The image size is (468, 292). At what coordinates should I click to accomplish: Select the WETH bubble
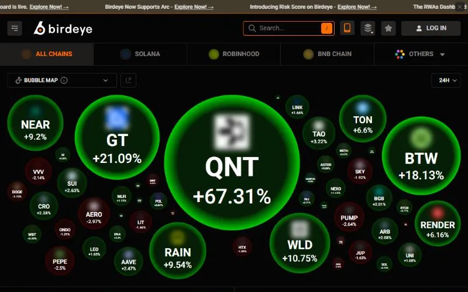coord(343,151)
